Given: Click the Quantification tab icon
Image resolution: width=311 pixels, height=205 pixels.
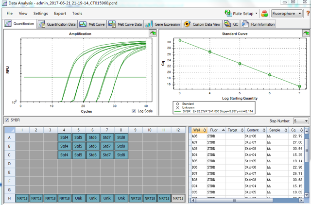Looking at the screenshot, I should pos(8,24).
